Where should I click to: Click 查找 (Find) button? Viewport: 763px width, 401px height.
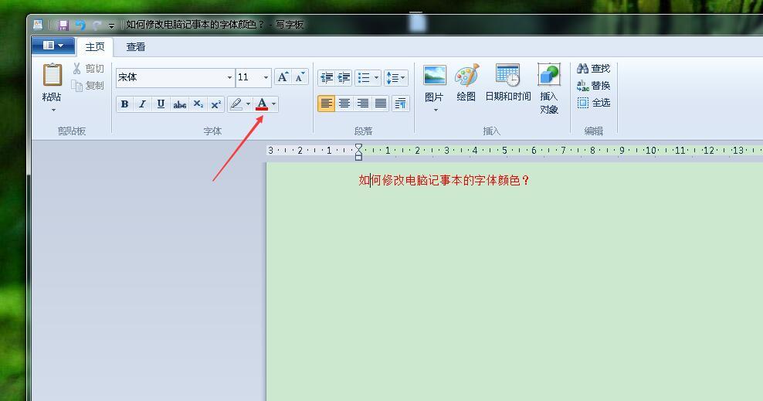point(593,69)
